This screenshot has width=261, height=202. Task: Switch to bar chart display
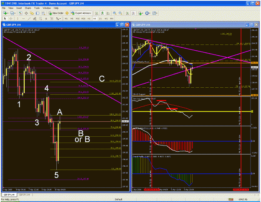pyautogui.click(x=96, y=13)
